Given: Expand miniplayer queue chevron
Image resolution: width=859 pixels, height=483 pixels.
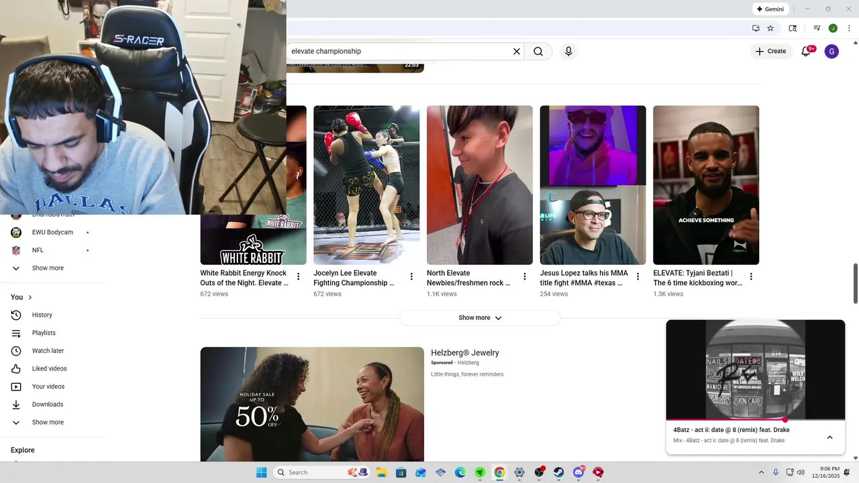Looking at the screenshot, I should click(x=829, y=437).
